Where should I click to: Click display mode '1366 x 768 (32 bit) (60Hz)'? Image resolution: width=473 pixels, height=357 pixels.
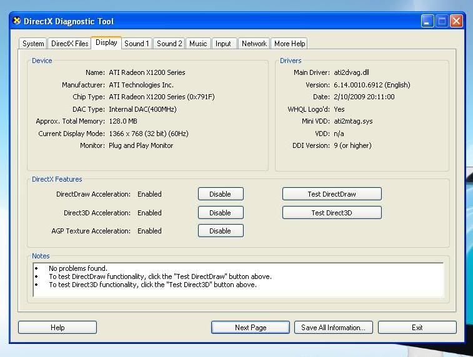tap(149, 134)
